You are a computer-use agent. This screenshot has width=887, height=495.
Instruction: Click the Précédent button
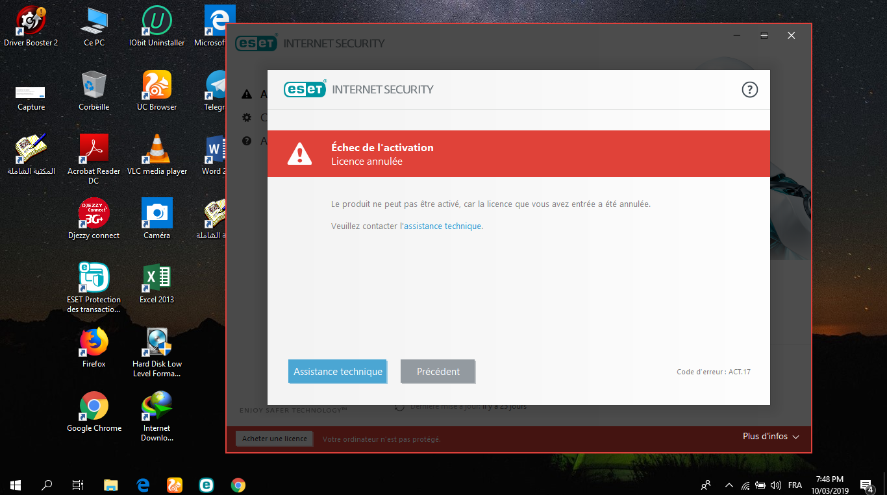coord(438,372)
